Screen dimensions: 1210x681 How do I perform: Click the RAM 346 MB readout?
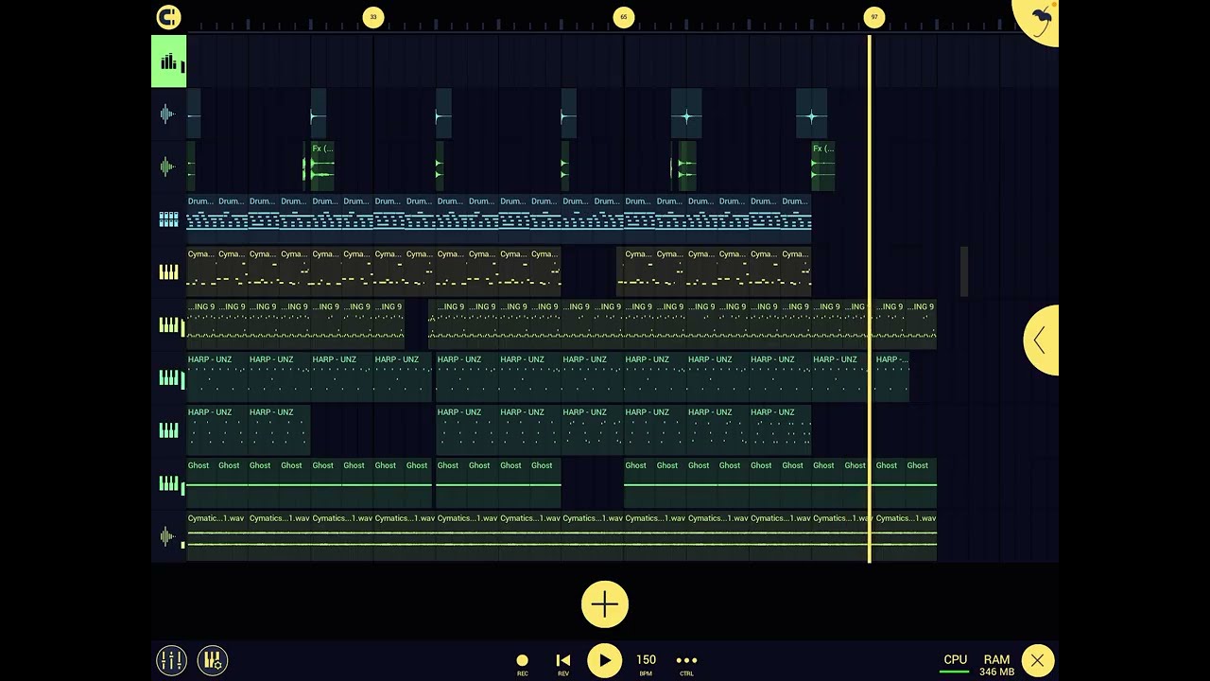(996, 665)
